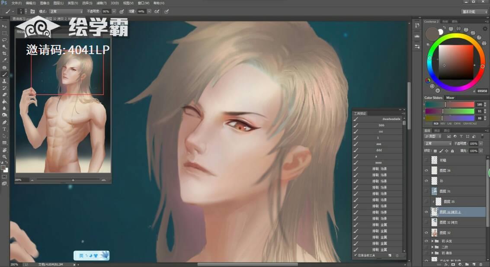Click the lock all padlock icon
This screenshot has width=490, height=267.
click(x=452, y=151)
